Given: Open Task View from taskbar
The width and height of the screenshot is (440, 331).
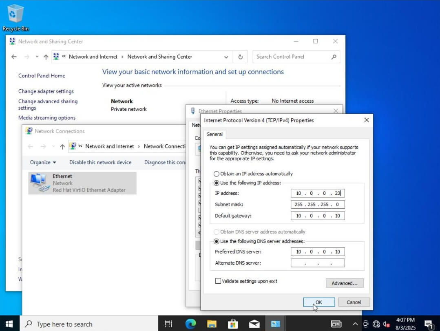Looking at the screenshot, I should click(168, 324).
